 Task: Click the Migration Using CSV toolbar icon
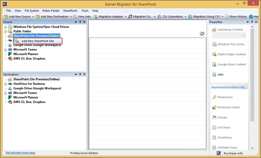coord(190,16)
